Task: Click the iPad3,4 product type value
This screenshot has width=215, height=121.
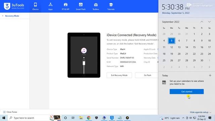Action: click(x=123, y=54)
